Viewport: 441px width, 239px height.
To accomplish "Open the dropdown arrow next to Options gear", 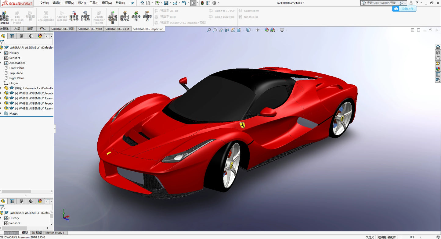I will (218, 3).
